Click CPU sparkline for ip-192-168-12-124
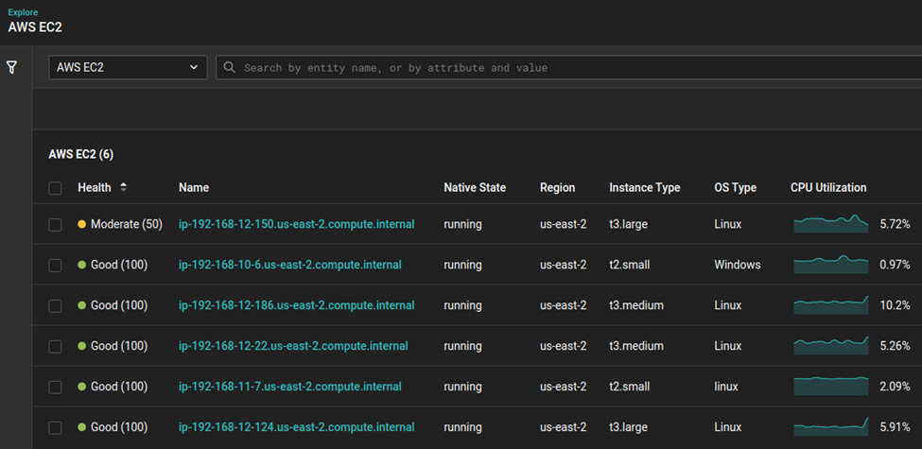The width and height of the screenshot is (922, 449). (x=831, y=426)
